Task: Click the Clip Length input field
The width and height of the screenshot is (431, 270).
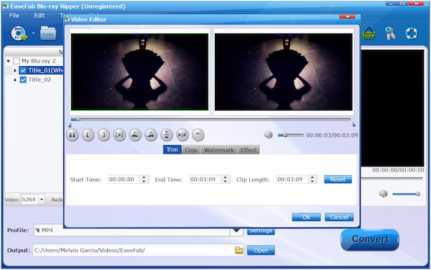Action: point(293,180)
